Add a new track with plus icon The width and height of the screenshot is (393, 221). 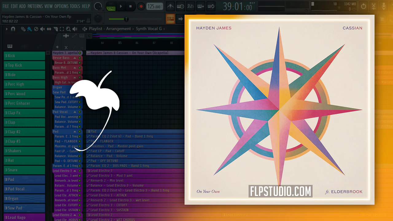(57, 47)
